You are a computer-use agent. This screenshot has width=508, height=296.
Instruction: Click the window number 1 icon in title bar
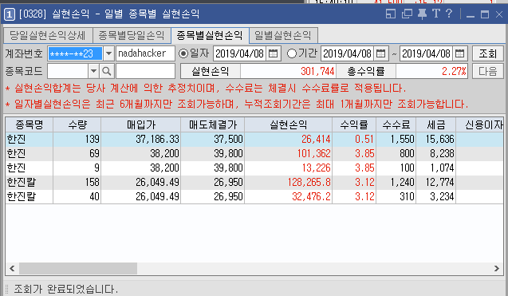pos(10,14)
